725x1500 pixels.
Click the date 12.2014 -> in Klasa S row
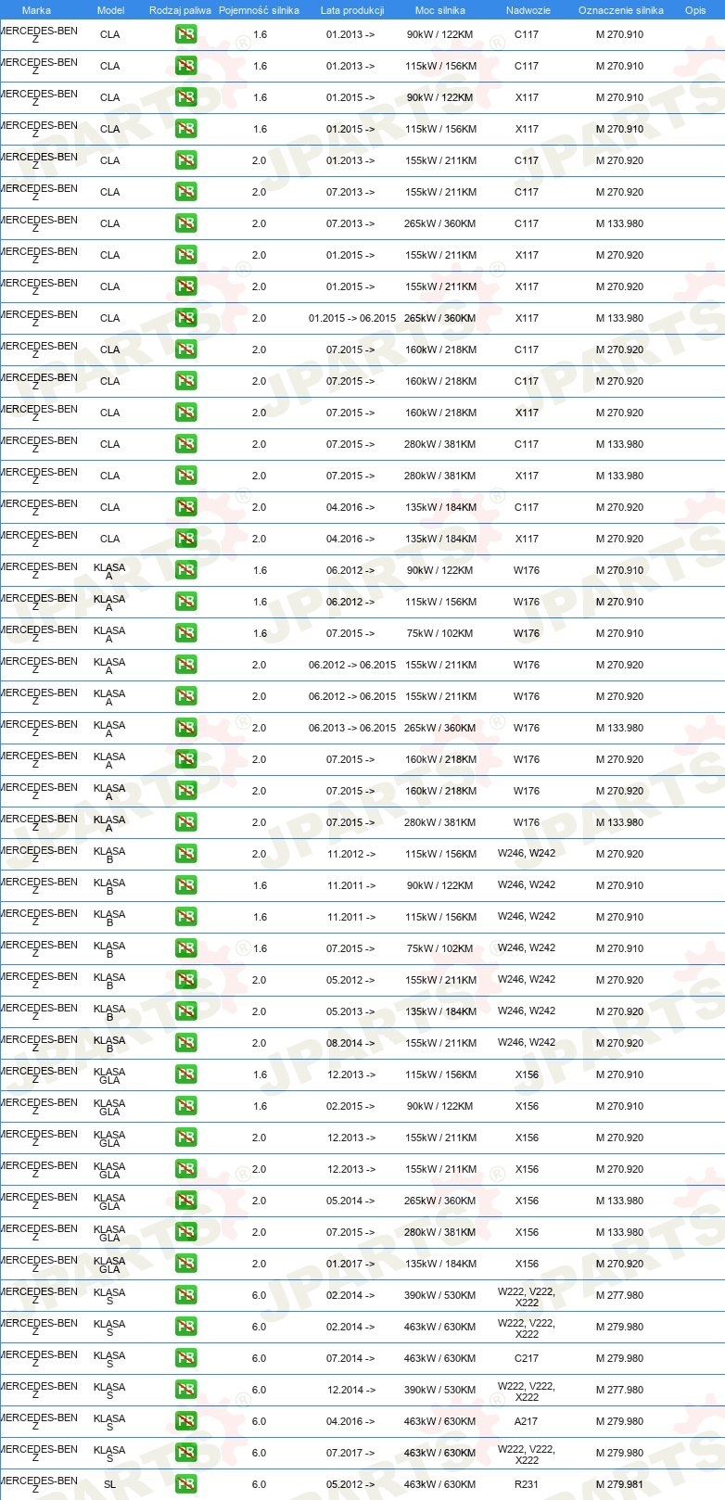tap(350, 1390)
